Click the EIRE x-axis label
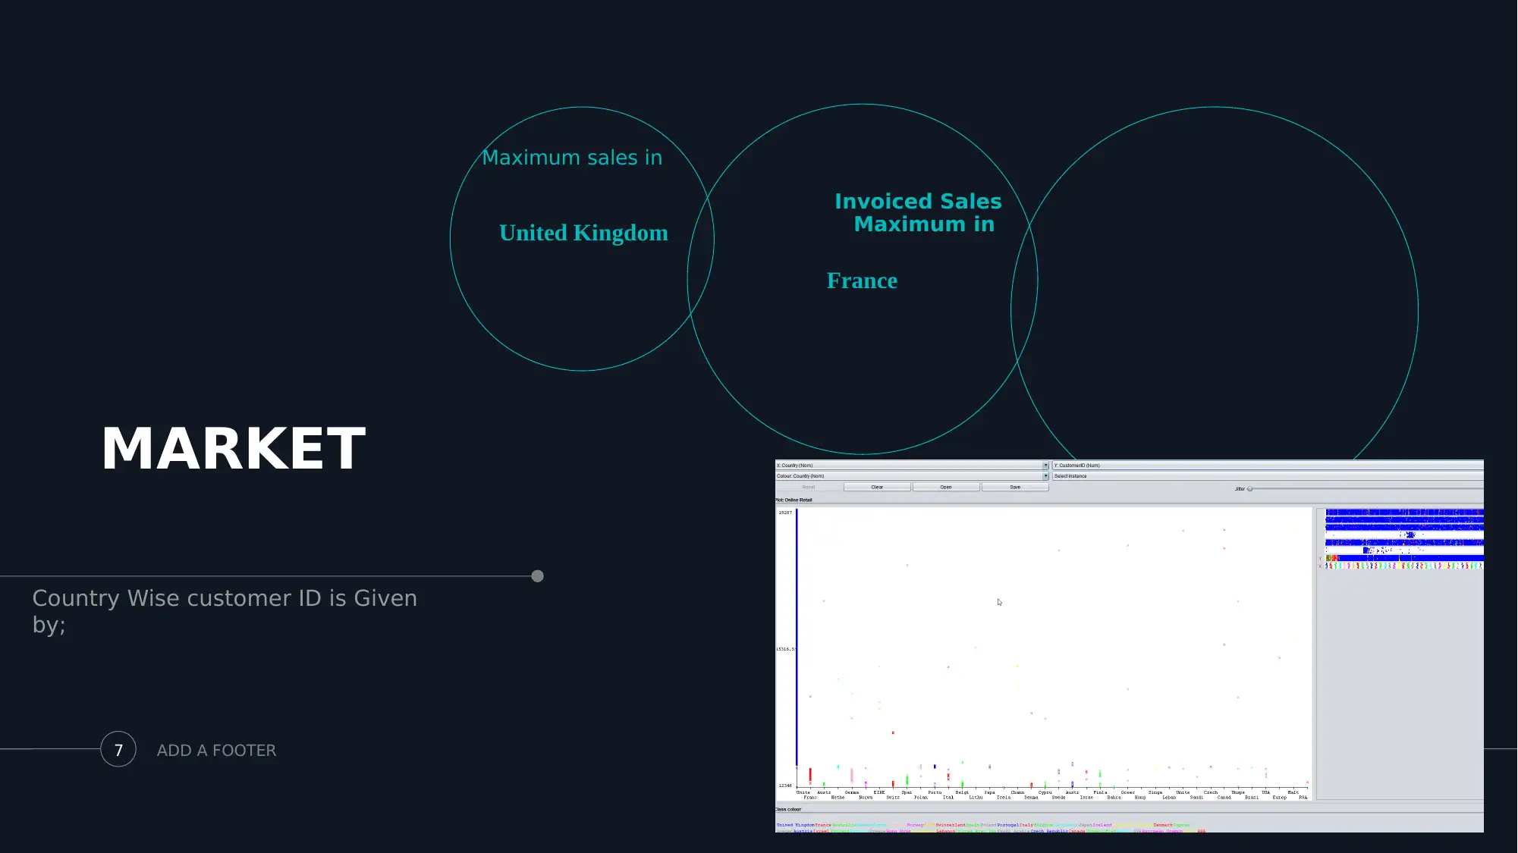This screenshot has width=1518, height=853. coord(879,792)
